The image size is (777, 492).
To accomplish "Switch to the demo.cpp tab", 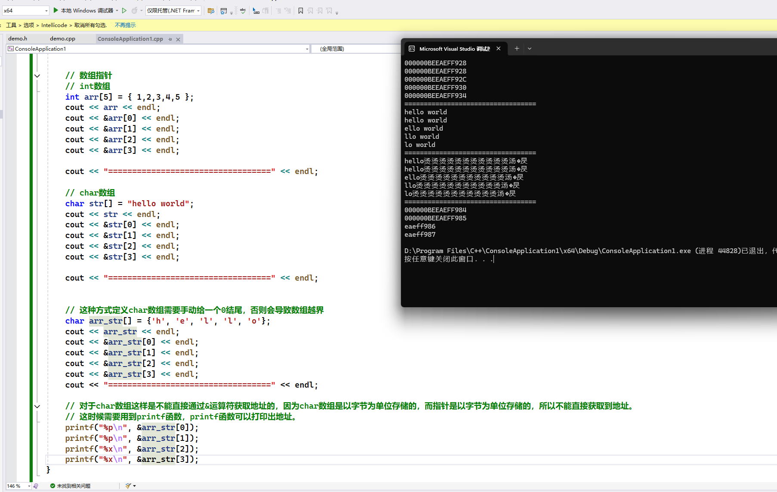I will pos(62,39).
